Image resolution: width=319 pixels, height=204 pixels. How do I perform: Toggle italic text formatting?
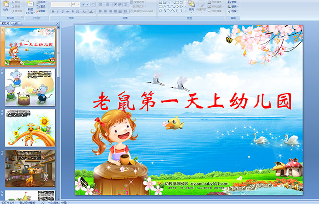pyautogui.click(x=57, y=11)
